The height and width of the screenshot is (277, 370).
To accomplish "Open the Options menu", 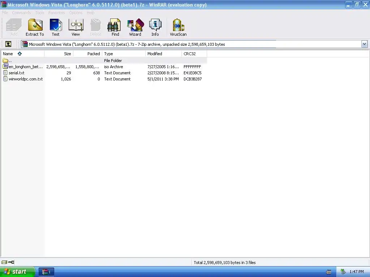I will [x=76, y=13].
